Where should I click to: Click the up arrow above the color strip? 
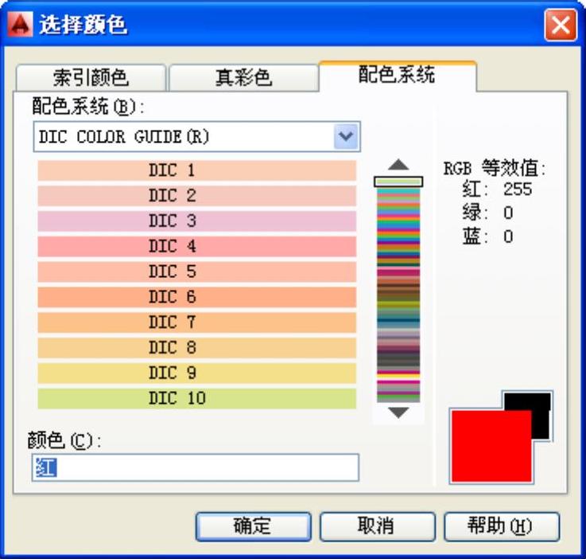pyautogui.click(x=398, y=165)
